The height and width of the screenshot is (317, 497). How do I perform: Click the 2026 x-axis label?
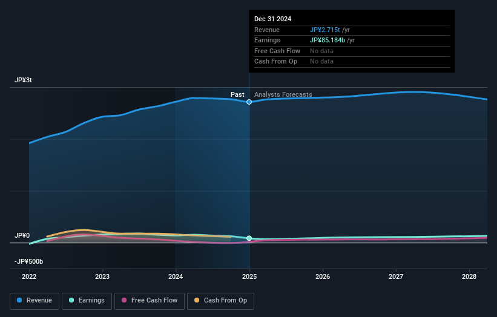click(x=323, y=276)
